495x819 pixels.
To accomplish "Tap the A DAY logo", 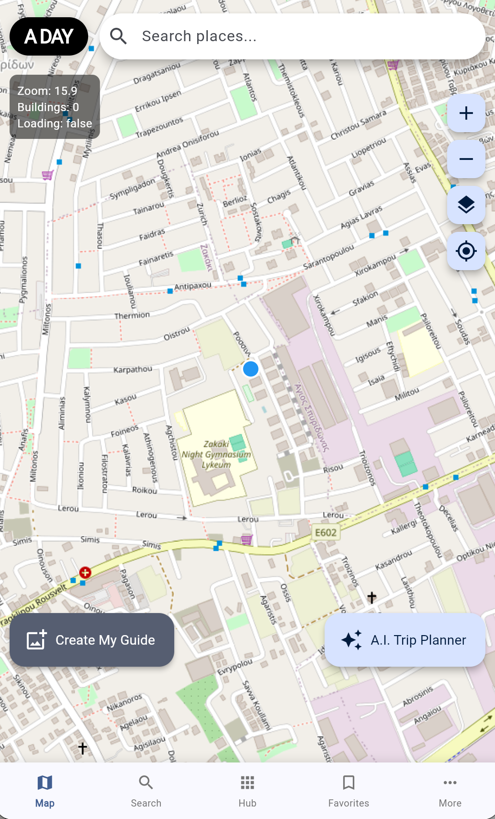I will coord(49,36).
